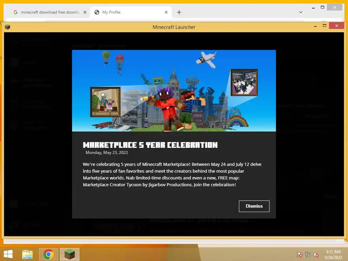The width and height of the screenshot is (348, 261).
Task: Close the Minecraft Launcher window
Action: click(337, 26)
